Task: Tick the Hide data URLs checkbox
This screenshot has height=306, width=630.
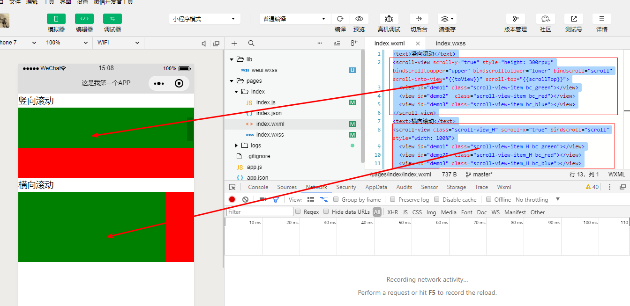Action: coord(326,212)
